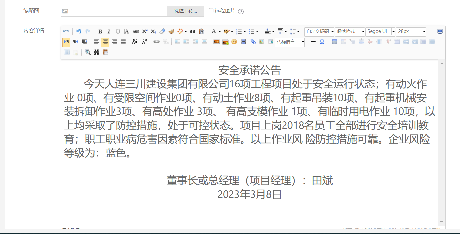
Task: Expand font color palette arrow
Action: (219, 32)
